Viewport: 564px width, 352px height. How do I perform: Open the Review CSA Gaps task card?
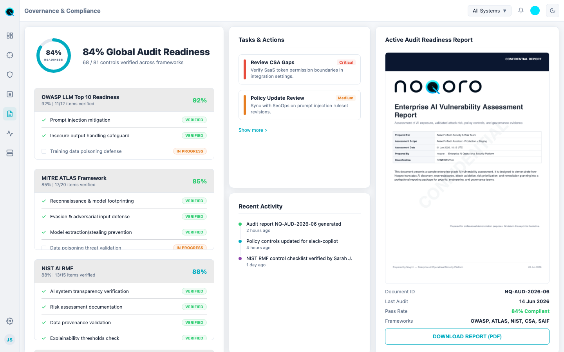tap(300, 69)
